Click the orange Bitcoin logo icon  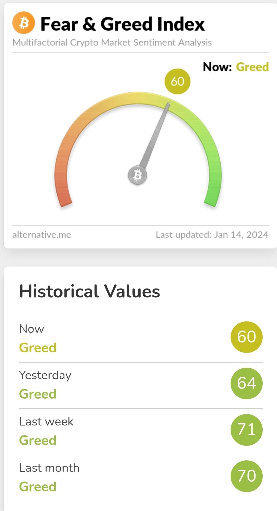[23, 23]
